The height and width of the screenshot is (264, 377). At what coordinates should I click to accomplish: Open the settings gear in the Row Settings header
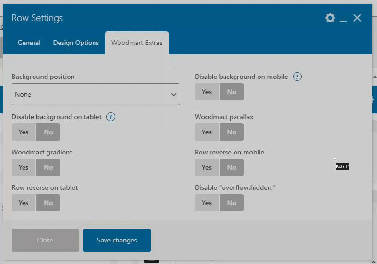(330, 18)
